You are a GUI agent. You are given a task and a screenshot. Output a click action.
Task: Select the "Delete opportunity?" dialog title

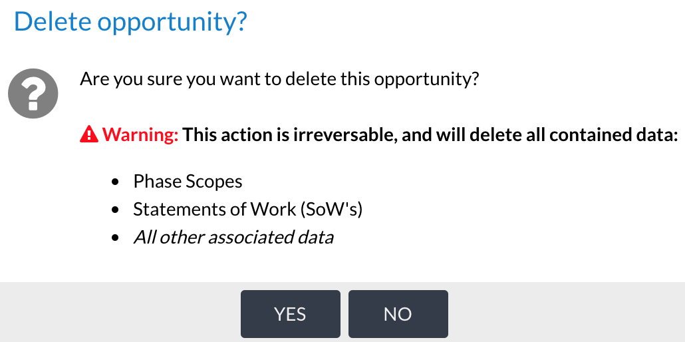130,22
